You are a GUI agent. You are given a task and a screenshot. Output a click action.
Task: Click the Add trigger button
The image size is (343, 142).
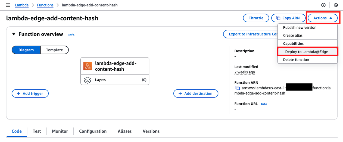pos(30,93)
